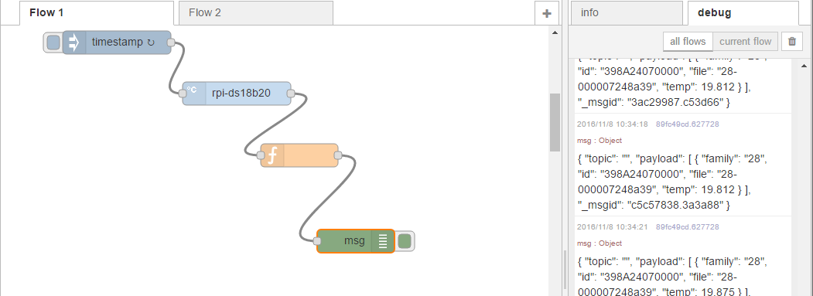The width and height of the screenshot is (813, 296).
Task: Open the info sidebar tab
Action: (627, 13)
